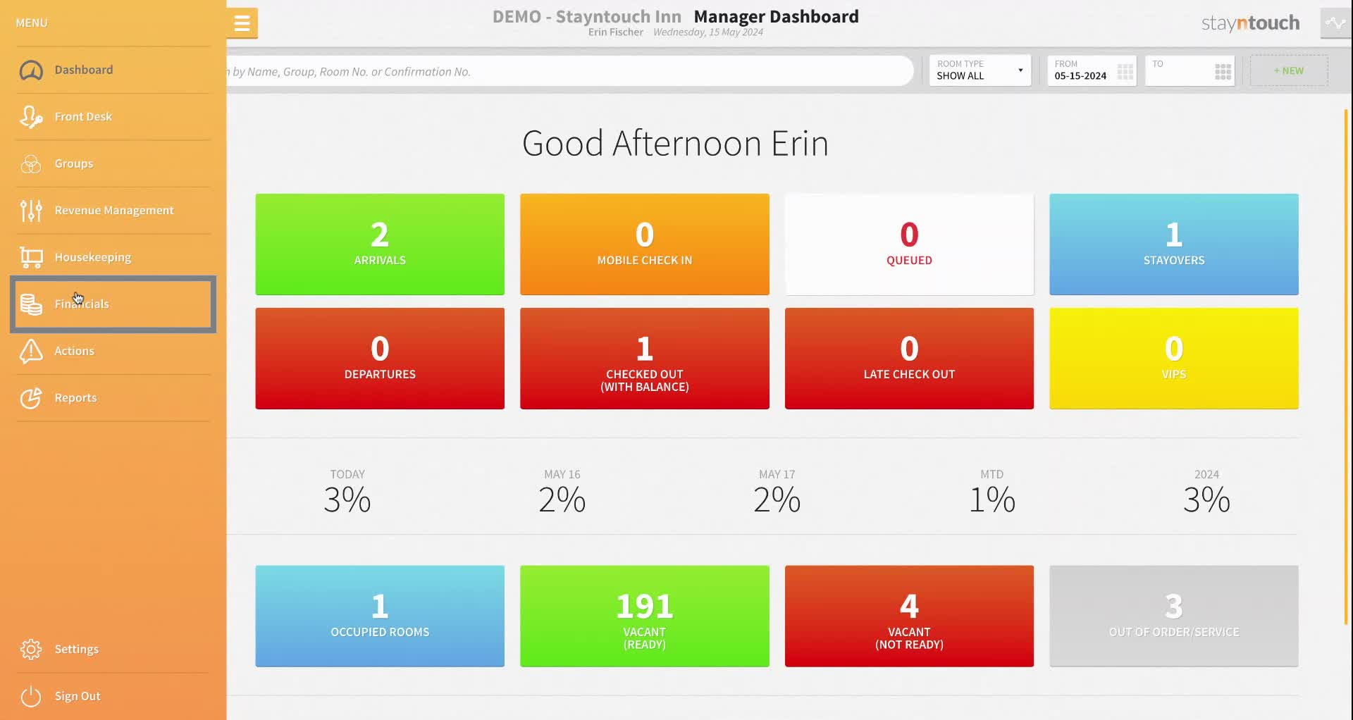
Task: Open the 1 Stayovers tile
Action: pos(1174,244)
